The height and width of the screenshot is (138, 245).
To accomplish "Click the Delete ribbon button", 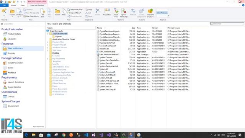I will [98, 12].
